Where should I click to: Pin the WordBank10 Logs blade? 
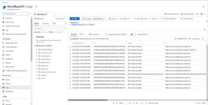tap(36, 7)
